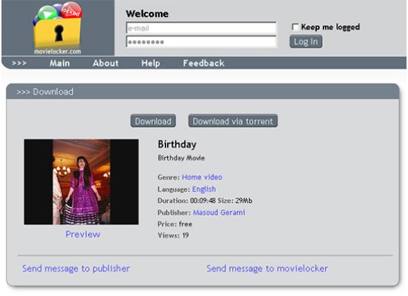The width and height of the screenshot is (408, 296).
Task: Tick the Keep me logged checkbox
Action: coord(295,27)
